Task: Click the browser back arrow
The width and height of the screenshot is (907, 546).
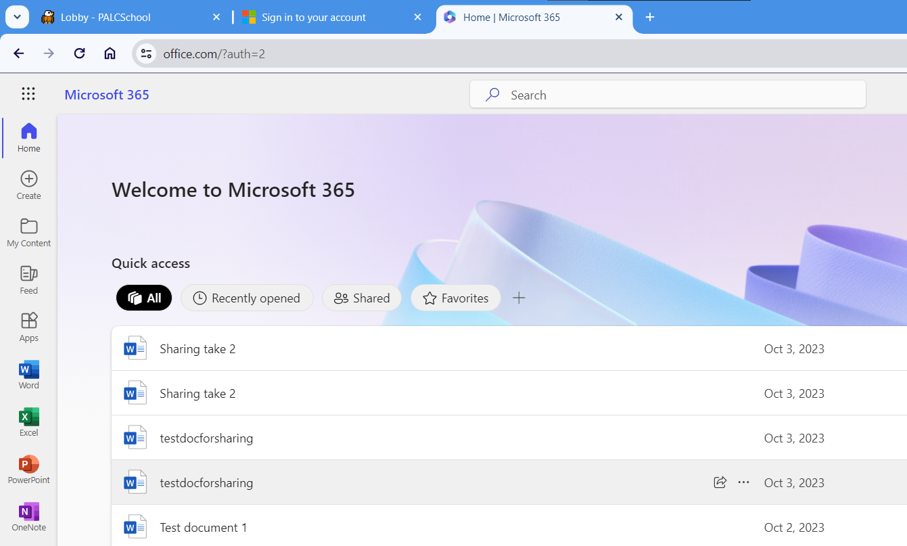Action: (x=19, y=53)
